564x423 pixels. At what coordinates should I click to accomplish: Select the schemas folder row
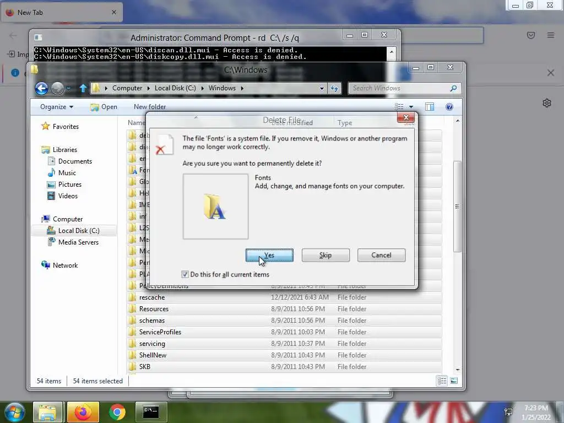pos(284,321)
